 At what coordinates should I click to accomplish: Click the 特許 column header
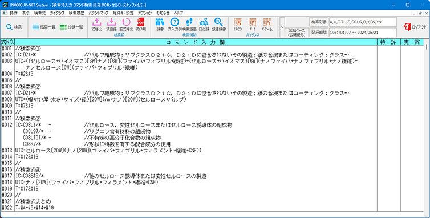[388, 42]
